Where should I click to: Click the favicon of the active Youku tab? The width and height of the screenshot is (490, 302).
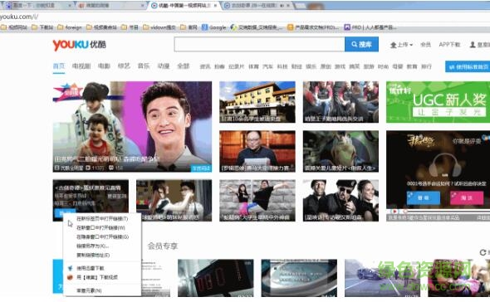(154, 5)
